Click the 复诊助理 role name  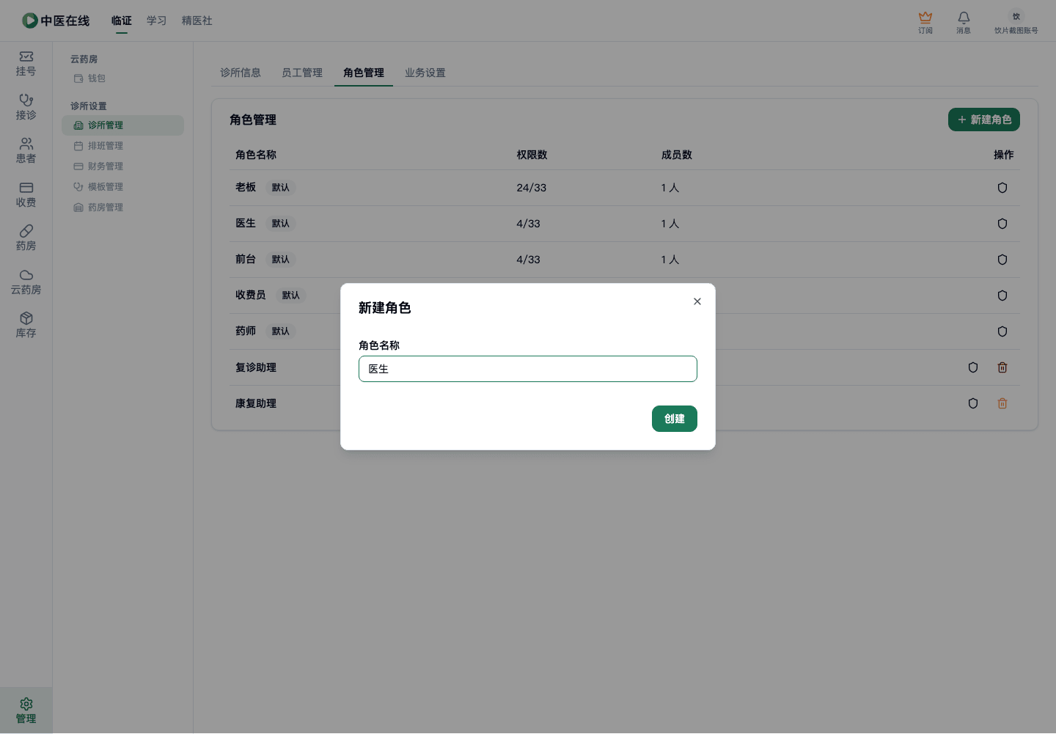pos(256,367)
